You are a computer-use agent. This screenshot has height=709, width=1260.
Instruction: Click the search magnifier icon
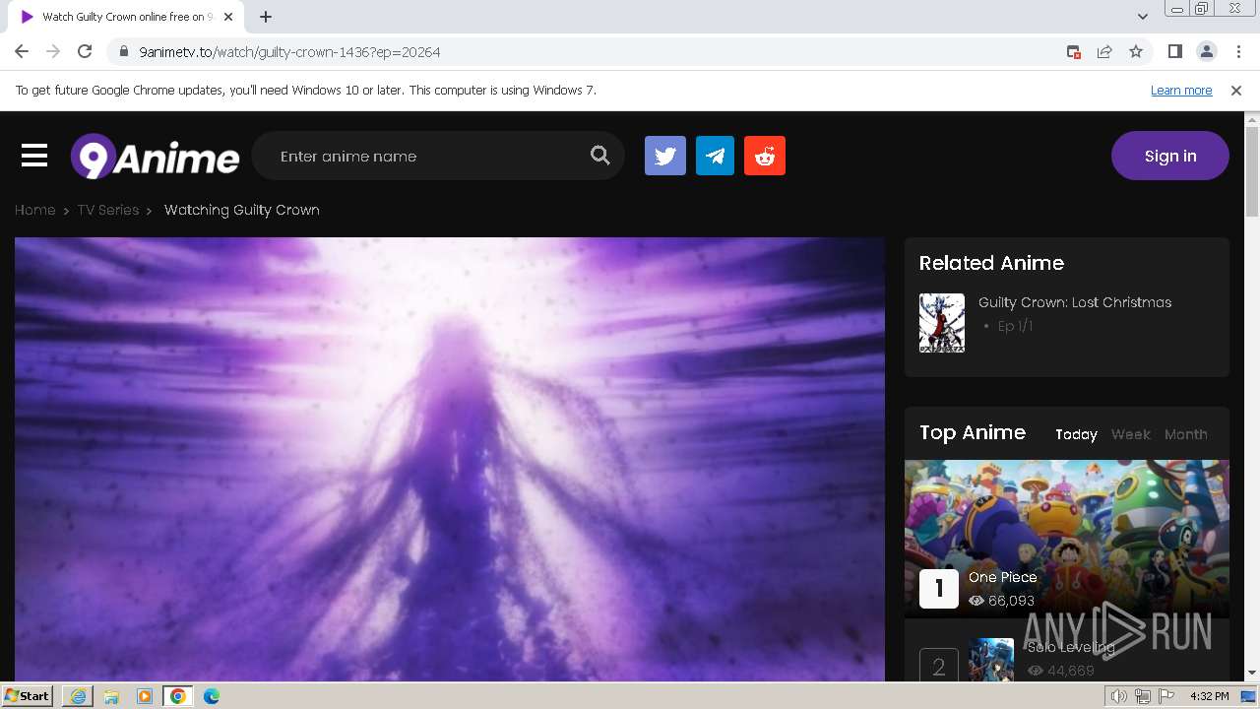tap(599, 156)
